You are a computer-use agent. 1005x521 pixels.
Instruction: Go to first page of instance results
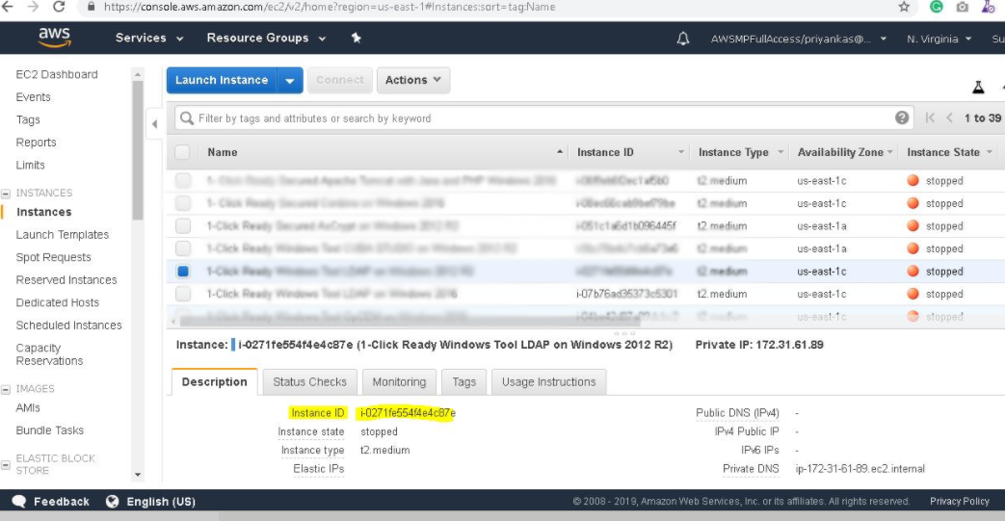click(930, 118)
